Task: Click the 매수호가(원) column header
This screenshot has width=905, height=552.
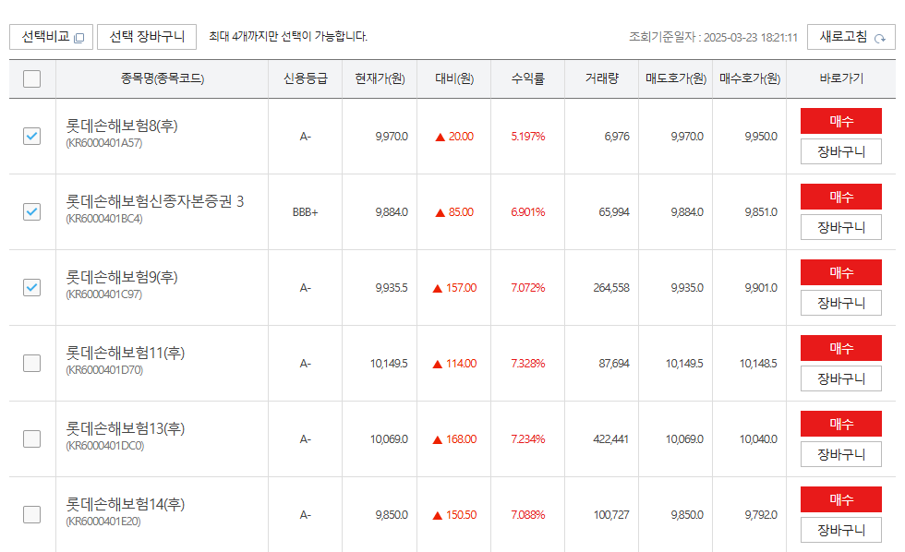Action: click(750, 78)
